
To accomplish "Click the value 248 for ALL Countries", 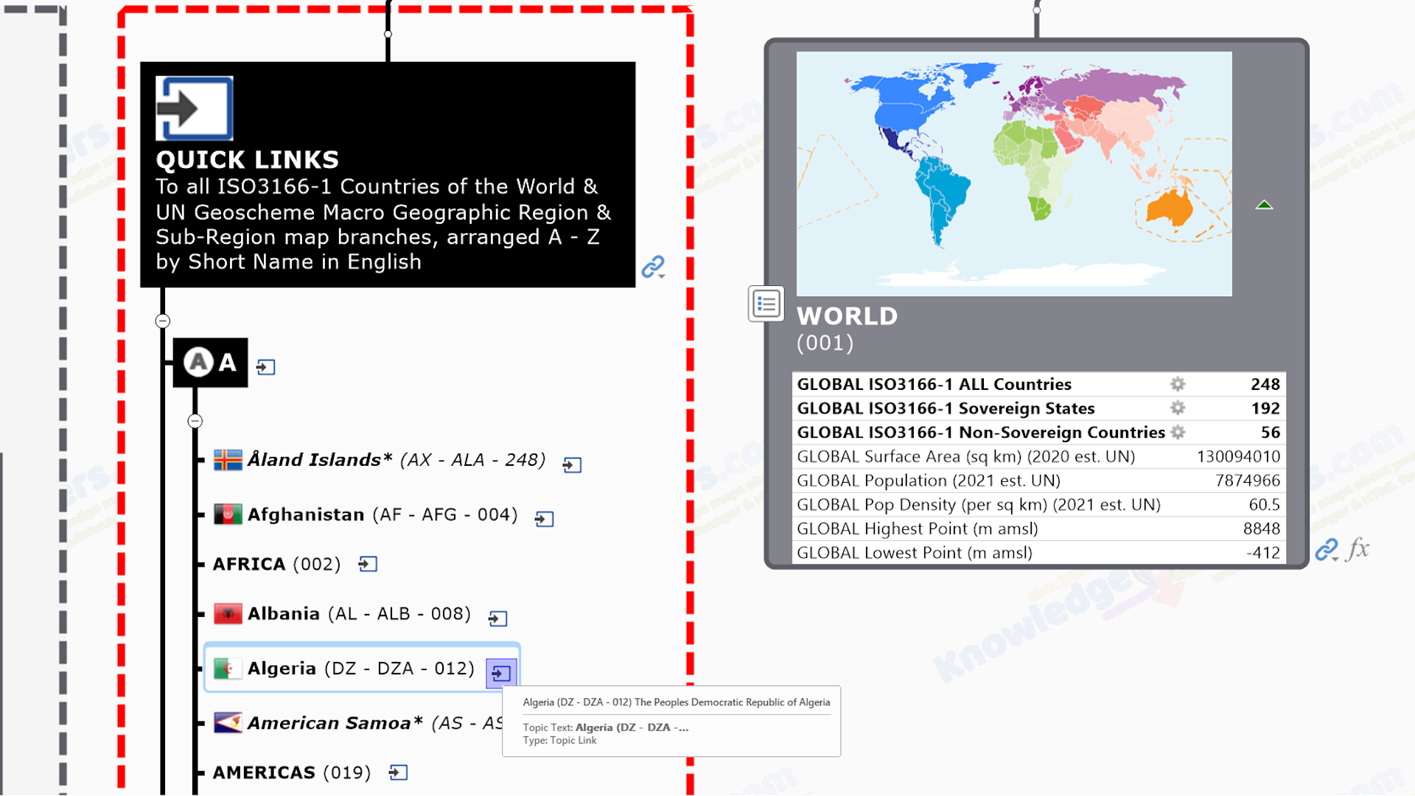I will (x=1265, y=384).
